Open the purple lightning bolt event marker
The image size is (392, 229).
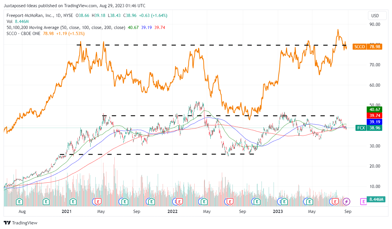pos(347,202)
